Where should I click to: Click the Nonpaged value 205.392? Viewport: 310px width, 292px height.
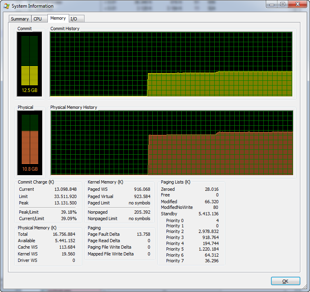142,212
